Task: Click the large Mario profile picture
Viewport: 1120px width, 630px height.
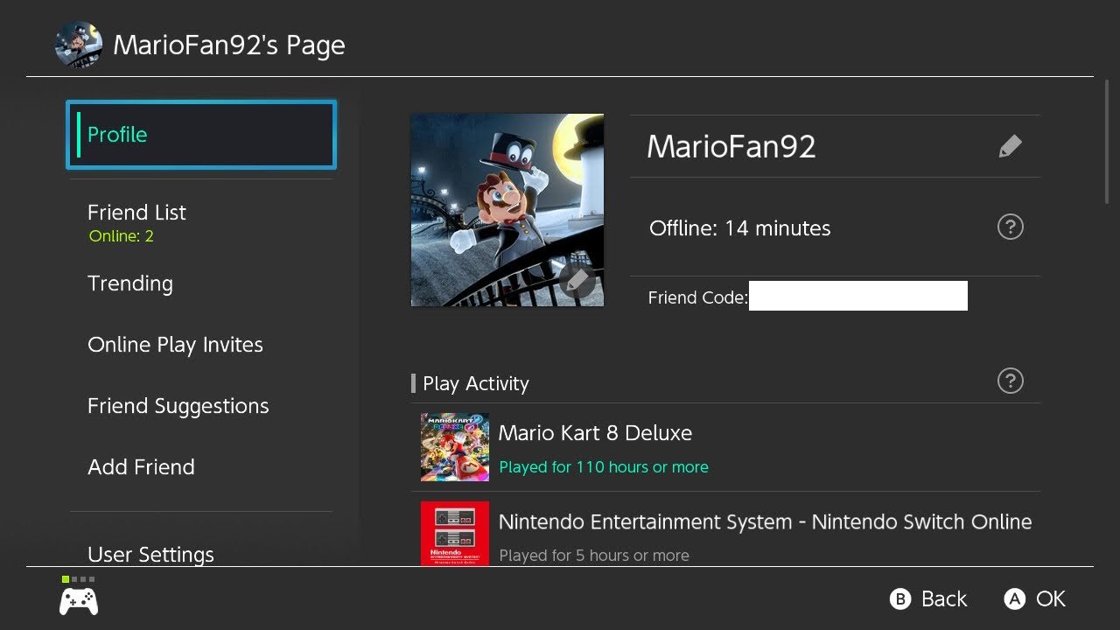Action: pos(507,210)
